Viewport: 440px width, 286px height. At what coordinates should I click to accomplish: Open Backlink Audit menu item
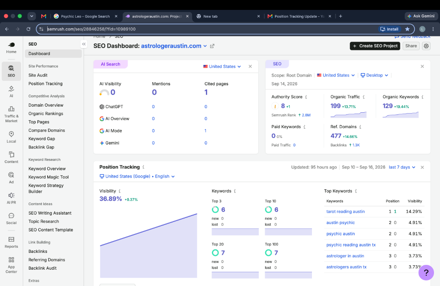[x=43, y=268]
